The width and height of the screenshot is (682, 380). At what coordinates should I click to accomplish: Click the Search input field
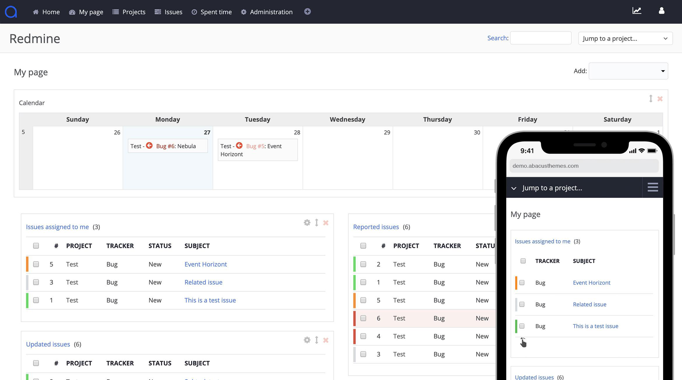[540, 38]
